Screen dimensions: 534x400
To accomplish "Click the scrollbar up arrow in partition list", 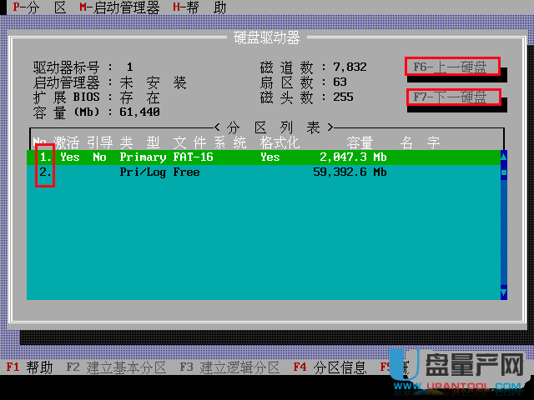I will pos(503,156).
